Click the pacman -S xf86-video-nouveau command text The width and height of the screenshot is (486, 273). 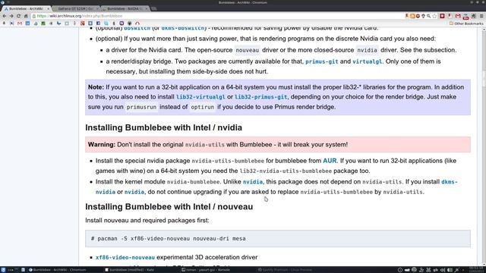169,239
